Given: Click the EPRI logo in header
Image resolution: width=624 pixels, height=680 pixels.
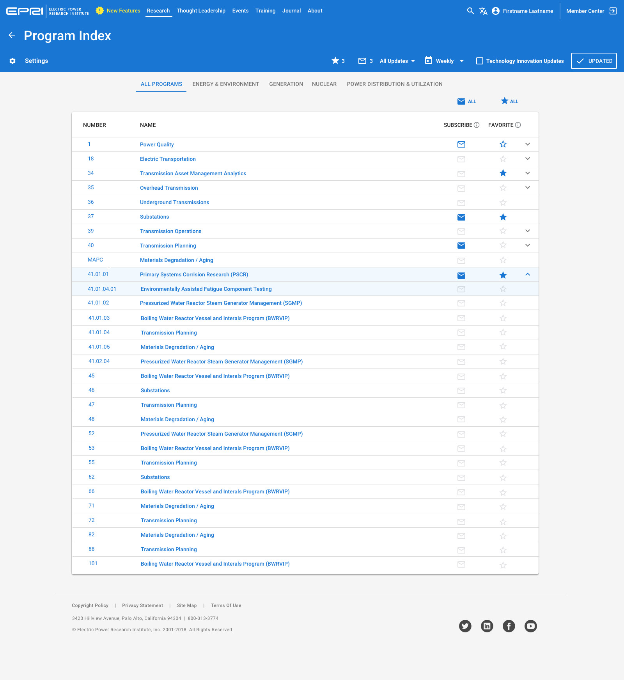Looking at the screenshot, I should 48,11.
